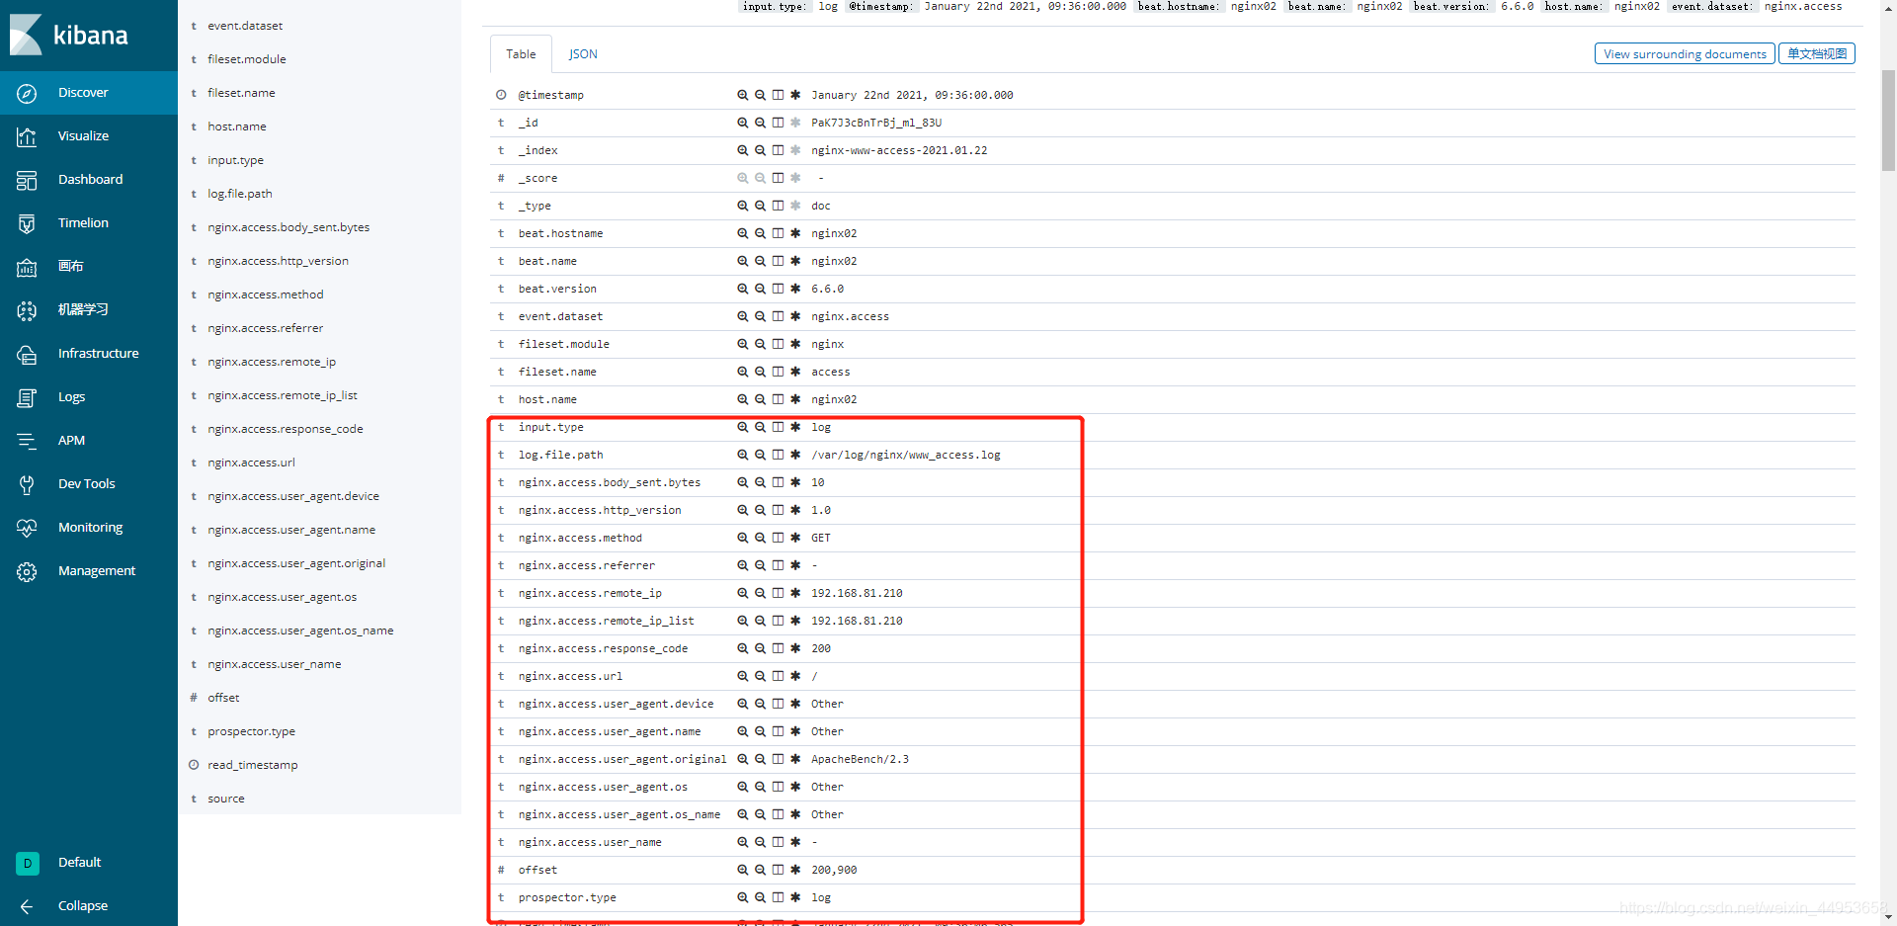1897x926 pixels.
Task: Open the Logs sidebar icon
Action: 27,397
